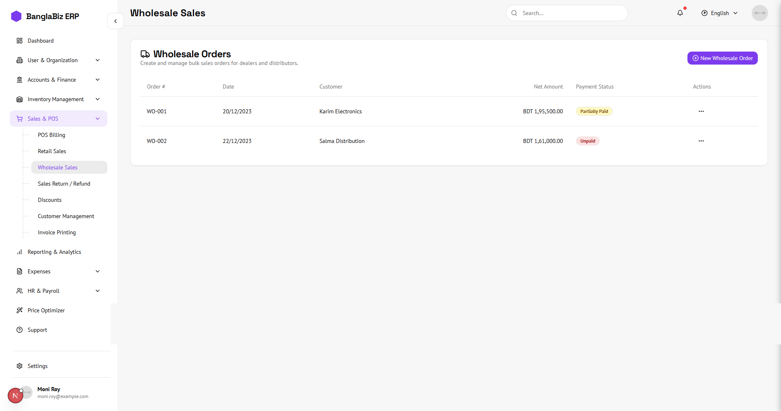
Task: Open actions menu for order WO-001
Action: (701, 111)
